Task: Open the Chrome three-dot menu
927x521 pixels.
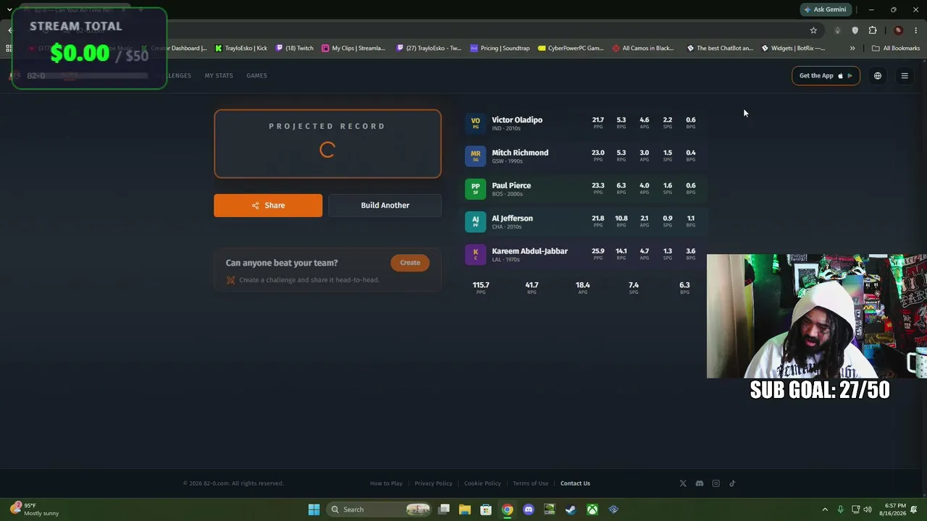Action: 915,30
